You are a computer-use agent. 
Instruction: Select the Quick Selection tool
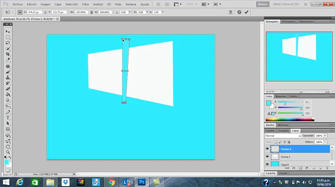8,49
